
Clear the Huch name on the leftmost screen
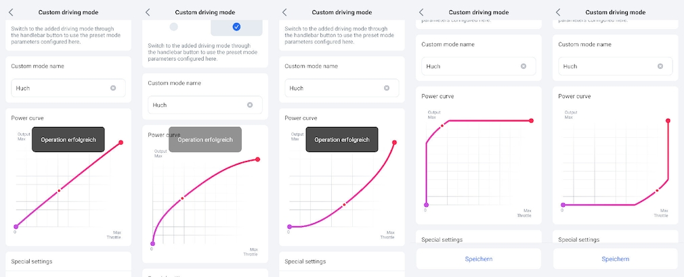pos(113,88)
